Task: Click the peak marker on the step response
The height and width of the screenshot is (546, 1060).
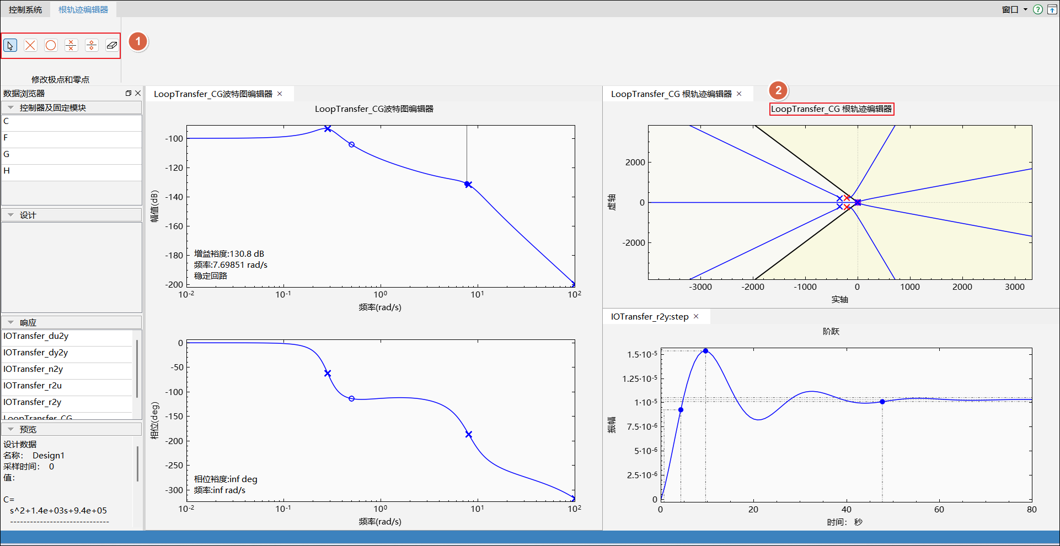Action: 705,351
